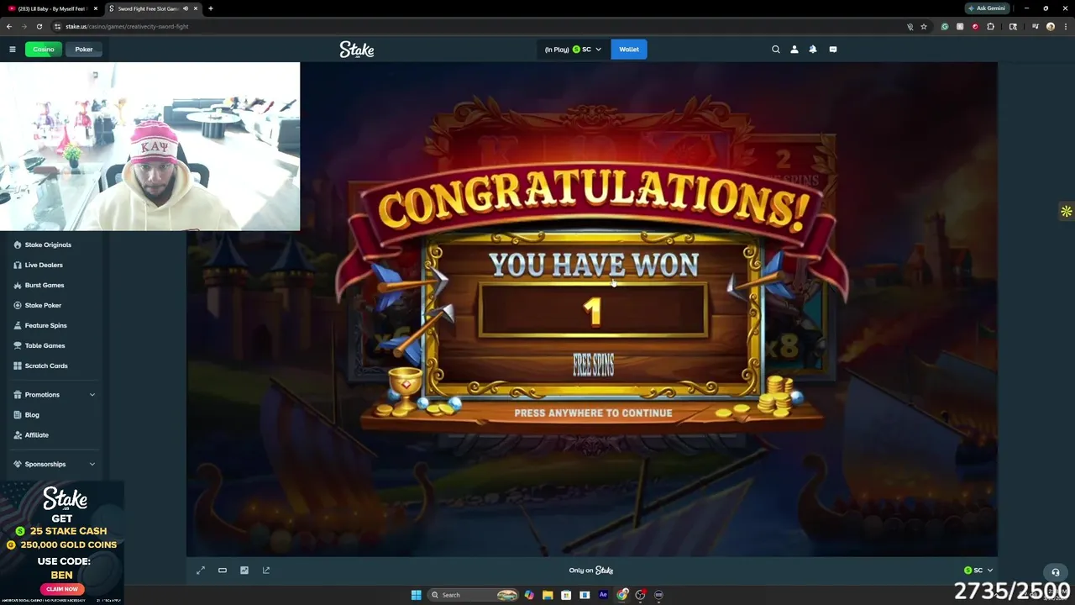Open live game stats chart
Screen dimensions: 1075x605
244,570
